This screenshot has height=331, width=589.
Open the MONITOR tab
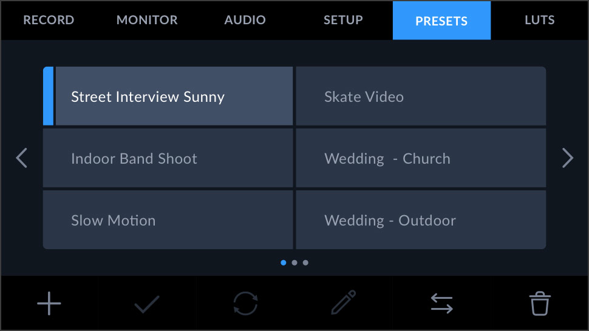coord(147,20)
